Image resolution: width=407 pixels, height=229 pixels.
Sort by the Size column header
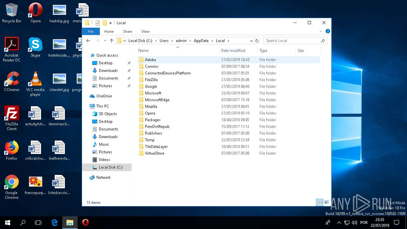308,50
